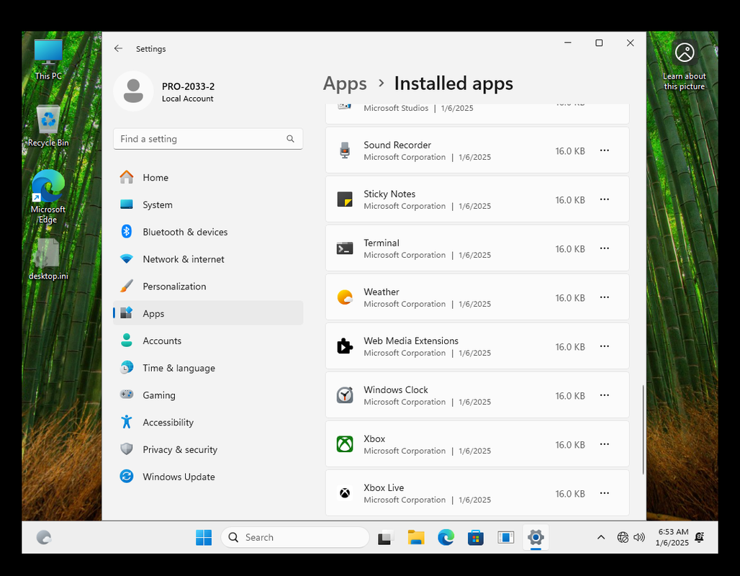740x576 pixels.
Task: Open Network & internet settings
Action: [x=208, y=259]
